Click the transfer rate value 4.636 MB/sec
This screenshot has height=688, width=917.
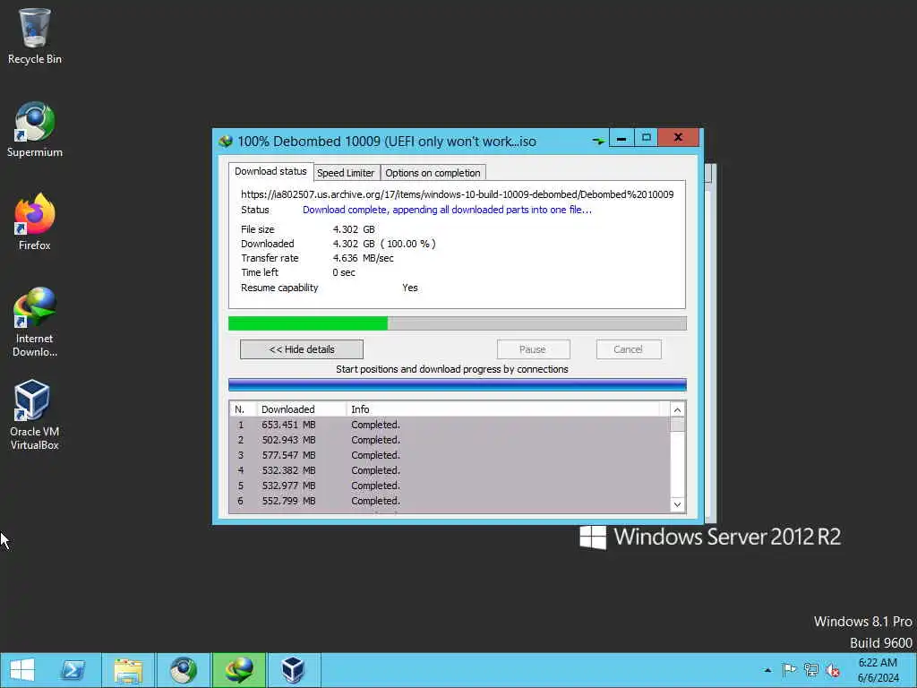pyautogui.click(x=364, y=258)
